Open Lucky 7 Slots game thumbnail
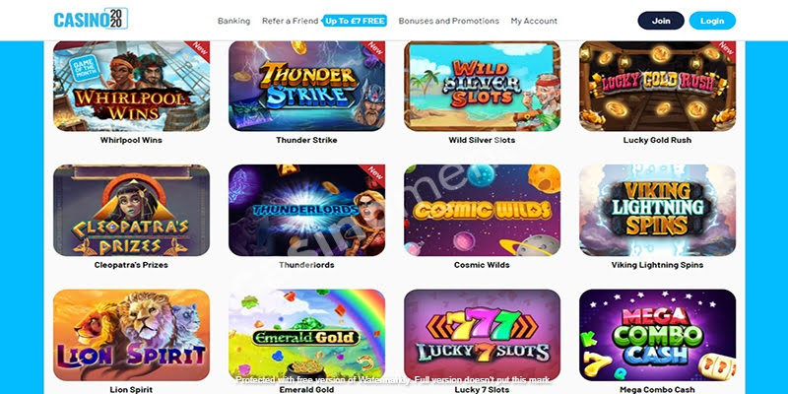 [482, 335]
